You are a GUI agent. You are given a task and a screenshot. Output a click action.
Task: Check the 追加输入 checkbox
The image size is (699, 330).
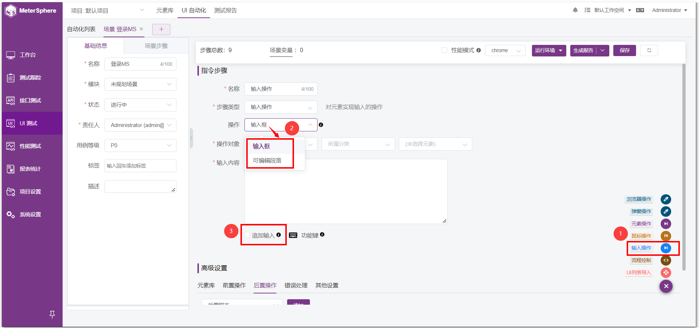(247, 235)
